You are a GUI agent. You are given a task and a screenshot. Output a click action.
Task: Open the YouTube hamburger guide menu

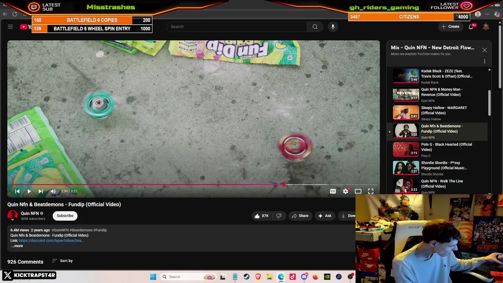pyautogui.click(x=11, y=27)
